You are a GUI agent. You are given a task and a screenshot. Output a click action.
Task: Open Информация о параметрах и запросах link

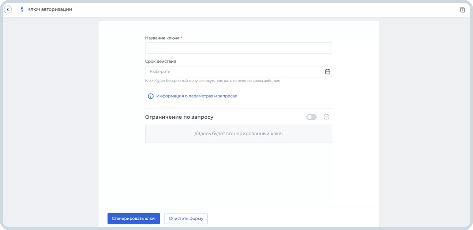click(x=196, y=96)
